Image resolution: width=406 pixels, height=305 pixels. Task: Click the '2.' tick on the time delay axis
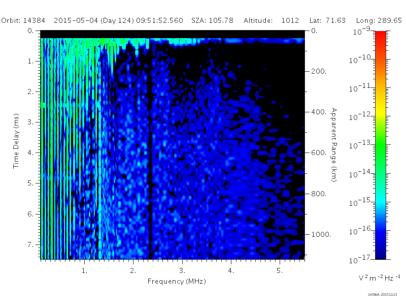tap(30, 91)
